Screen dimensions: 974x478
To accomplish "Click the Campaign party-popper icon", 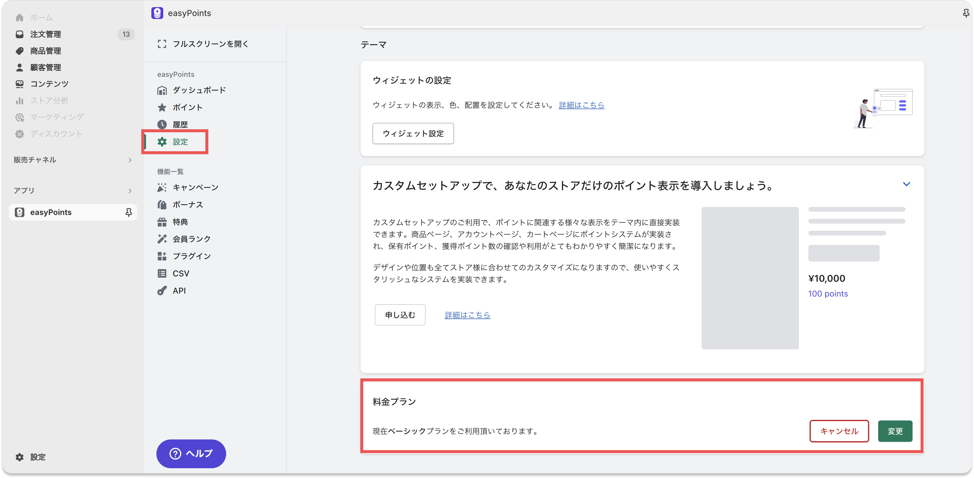I will pyautogui.click(x=162, y=187).
